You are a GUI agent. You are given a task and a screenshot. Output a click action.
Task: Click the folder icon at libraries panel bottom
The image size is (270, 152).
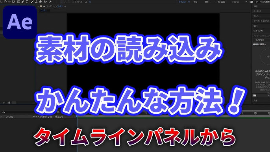click(255, 95)
